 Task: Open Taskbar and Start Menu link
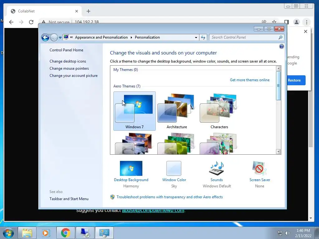(69, 199)
